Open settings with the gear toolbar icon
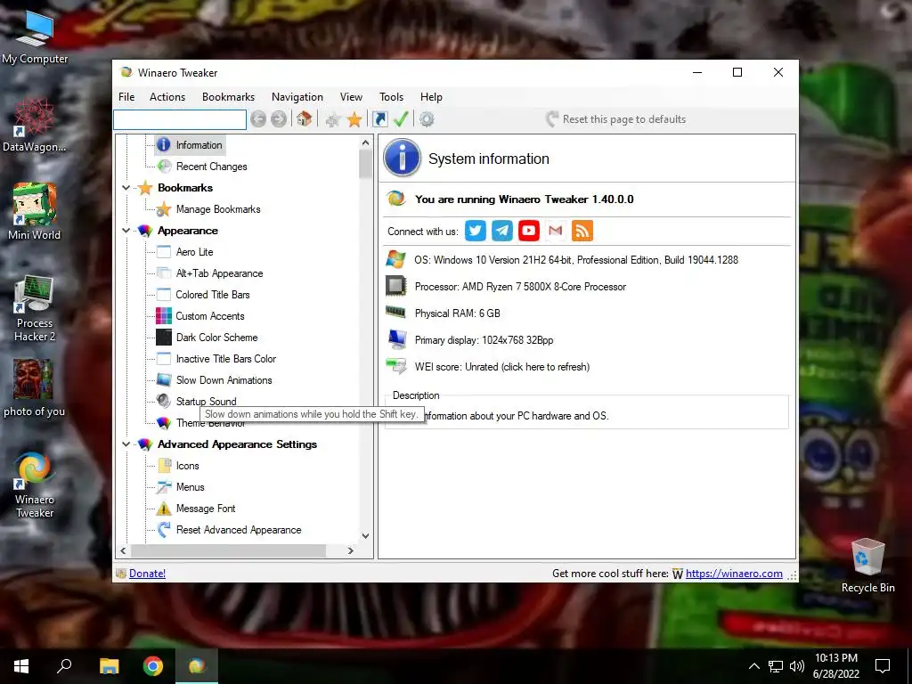This screenshot has width=912, height=684. click(427, 119)
